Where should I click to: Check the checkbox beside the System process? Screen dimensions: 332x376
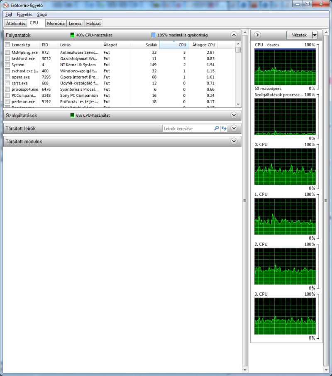coord(7,65)
